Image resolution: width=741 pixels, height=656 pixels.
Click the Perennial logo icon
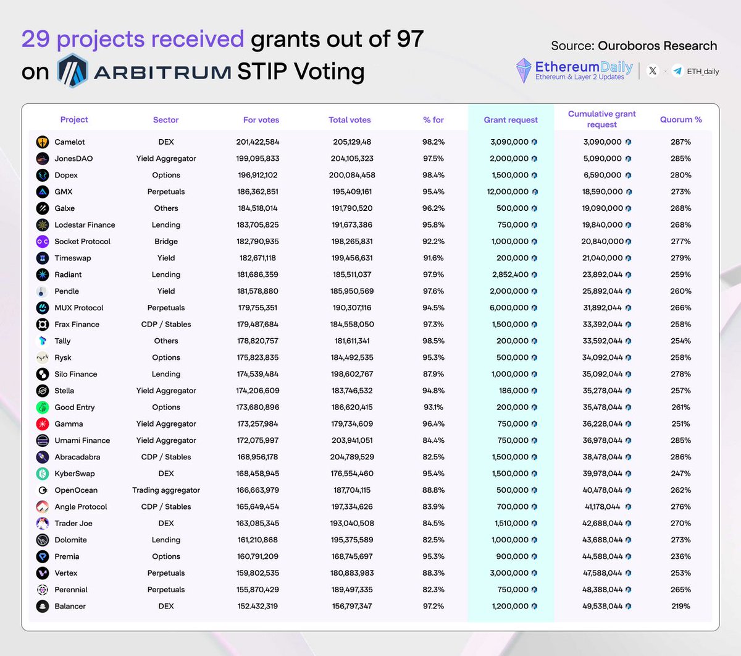42,590
